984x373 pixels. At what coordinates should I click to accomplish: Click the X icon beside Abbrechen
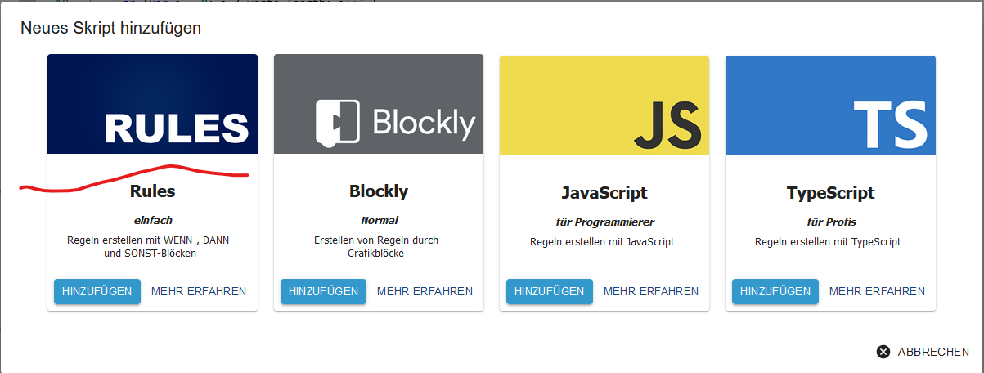click(x=883, y=352)
